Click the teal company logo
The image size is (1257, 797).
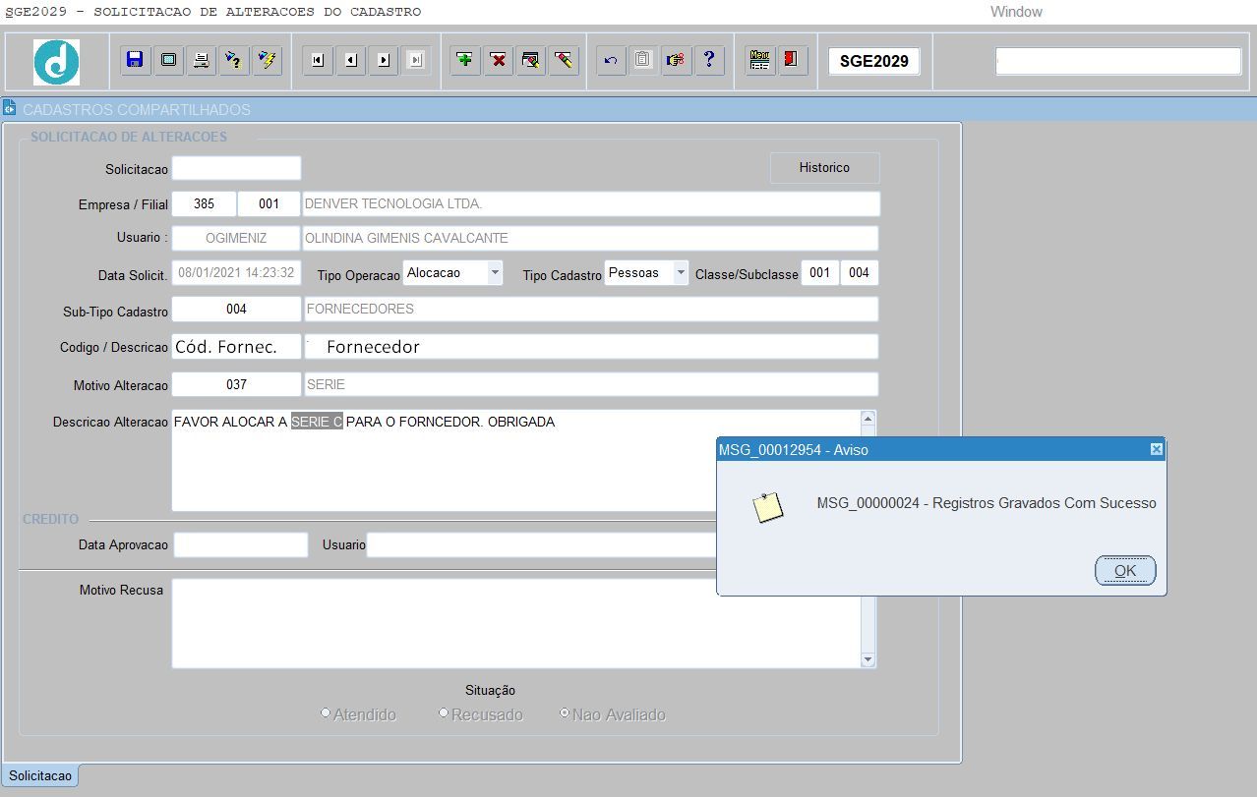click(x=57, y=62)
